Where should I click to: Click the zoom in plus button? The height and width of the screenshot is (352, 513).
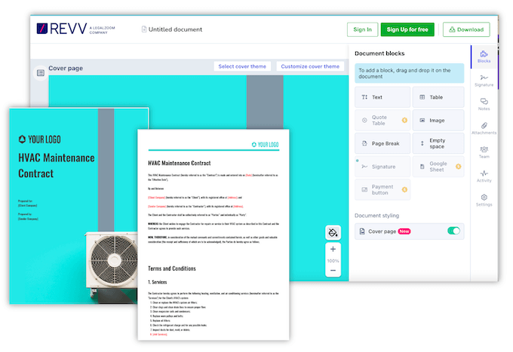click(333, 249)
